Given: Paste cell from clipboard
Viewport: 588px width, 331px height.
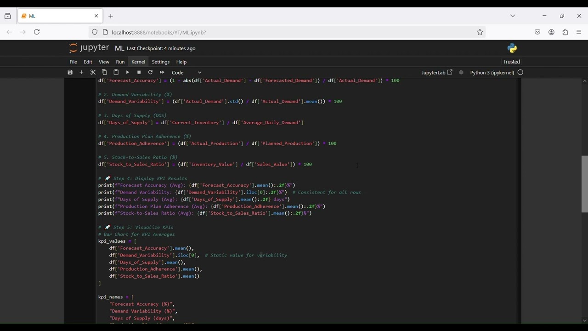Looking at the screenshot, I should coord(116,73).
